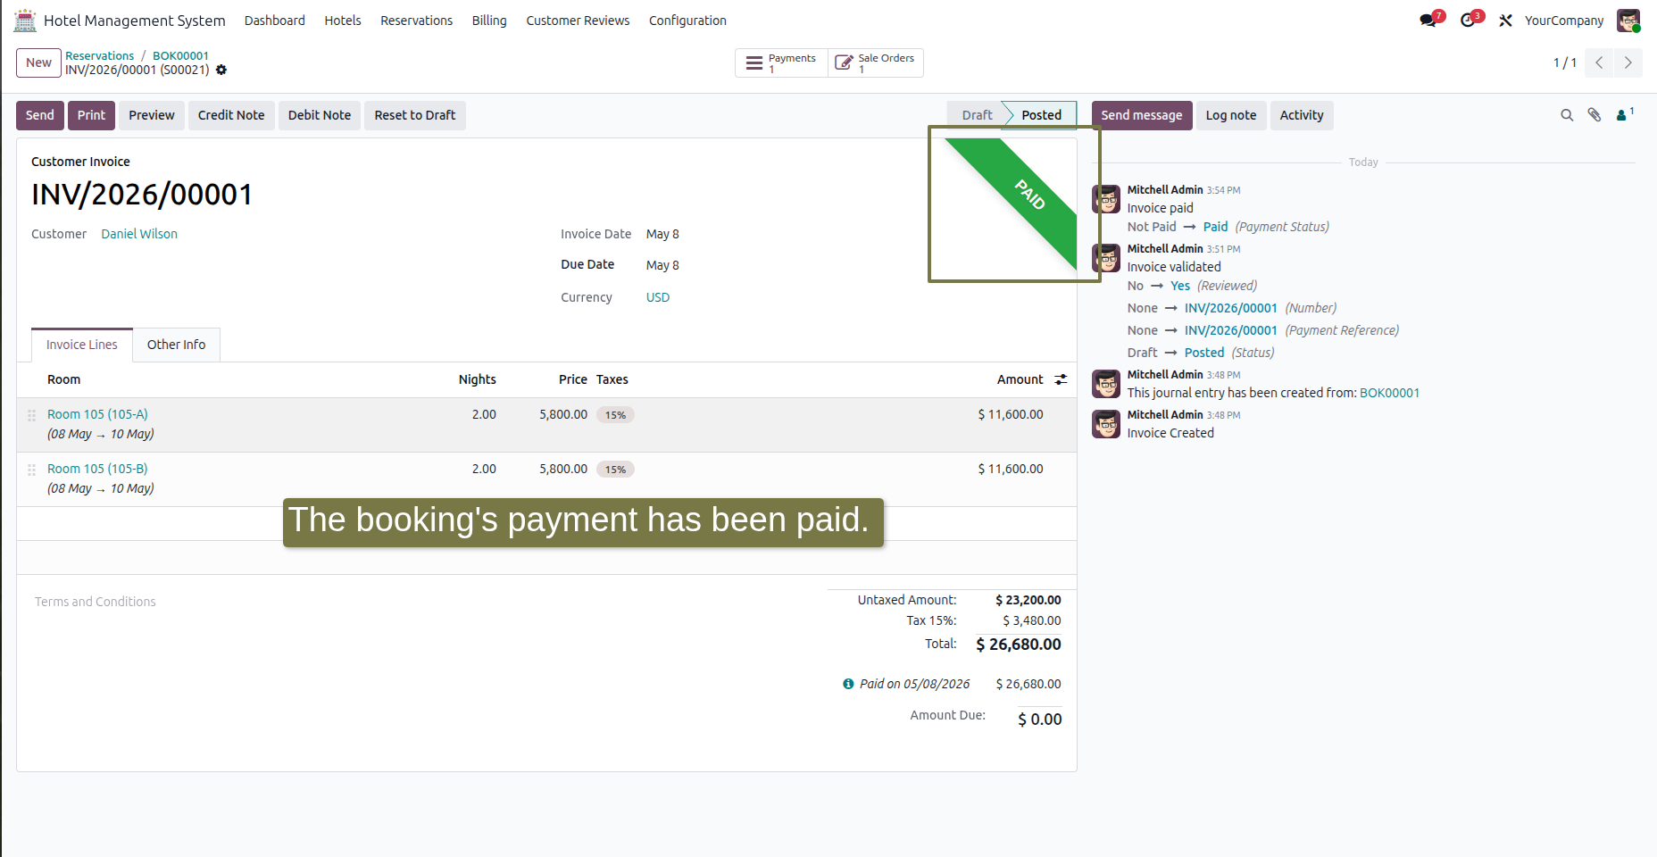
Task: Open column settings adjust icon
Action: (x=1061, y=379)
